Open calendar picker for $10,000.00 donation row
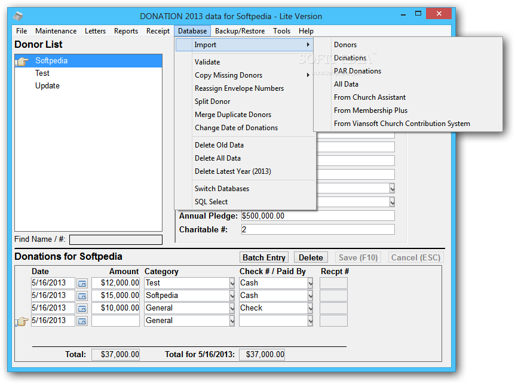Image resolution: width=515 pixels, height=384 pixels. (82, 308)
